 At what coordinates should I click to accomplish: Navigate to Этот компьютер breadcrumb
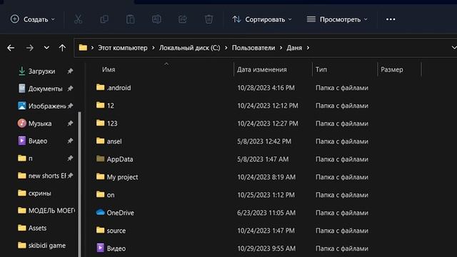(x=122, y=48)
